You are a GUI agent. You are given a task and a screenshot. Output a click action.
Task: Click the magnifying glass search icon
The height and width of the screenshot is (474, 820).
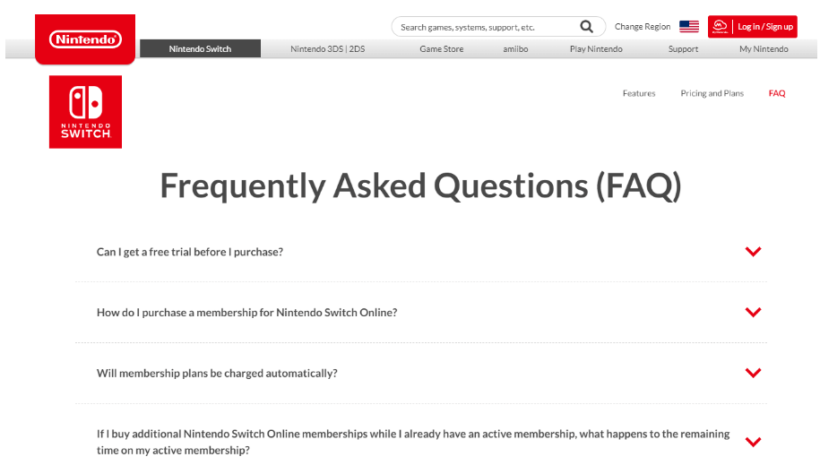click(x=586, y=27)
